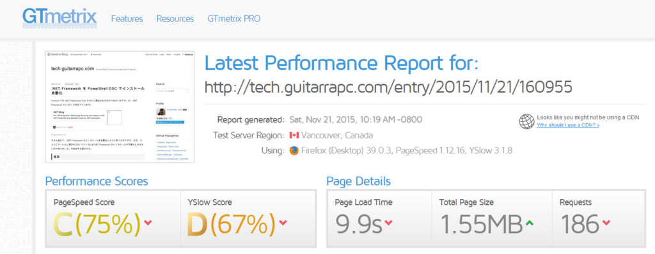Viewport: 655px width, 254px height.
Task: Click the "Total Page Size" label
Action: tap(466, 202)
